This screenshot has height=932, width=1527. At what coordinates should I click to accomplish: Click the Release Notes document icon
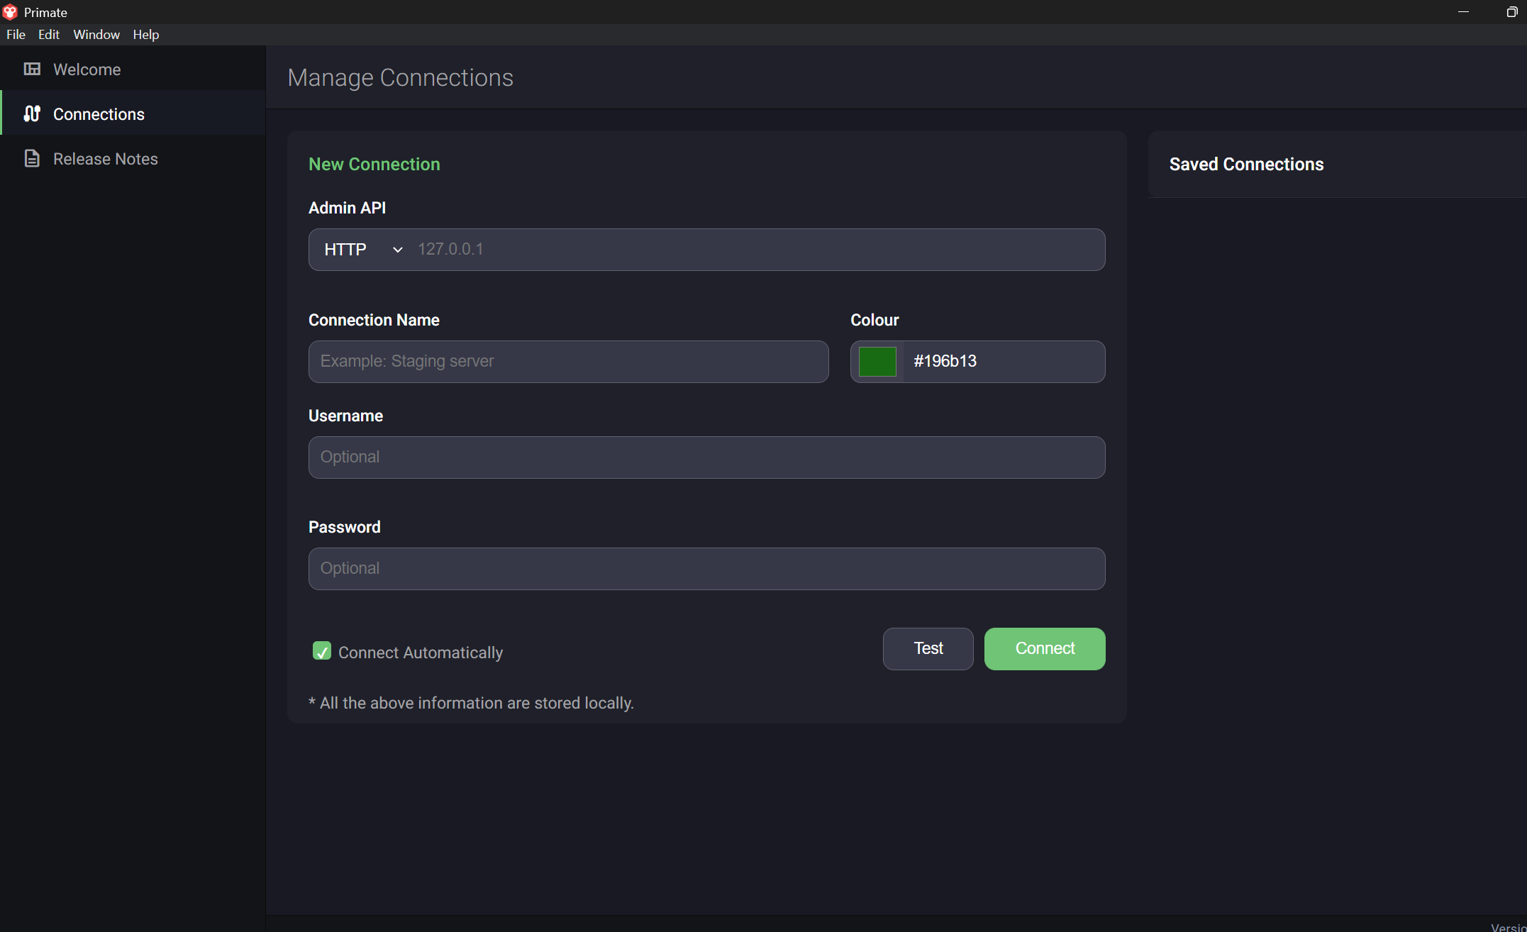(x=32, y=158)
